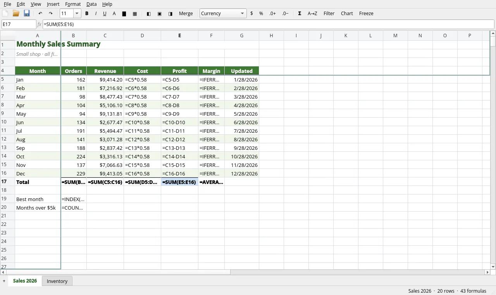Open the File menu
496x295 pixels.
pos(7,4)
